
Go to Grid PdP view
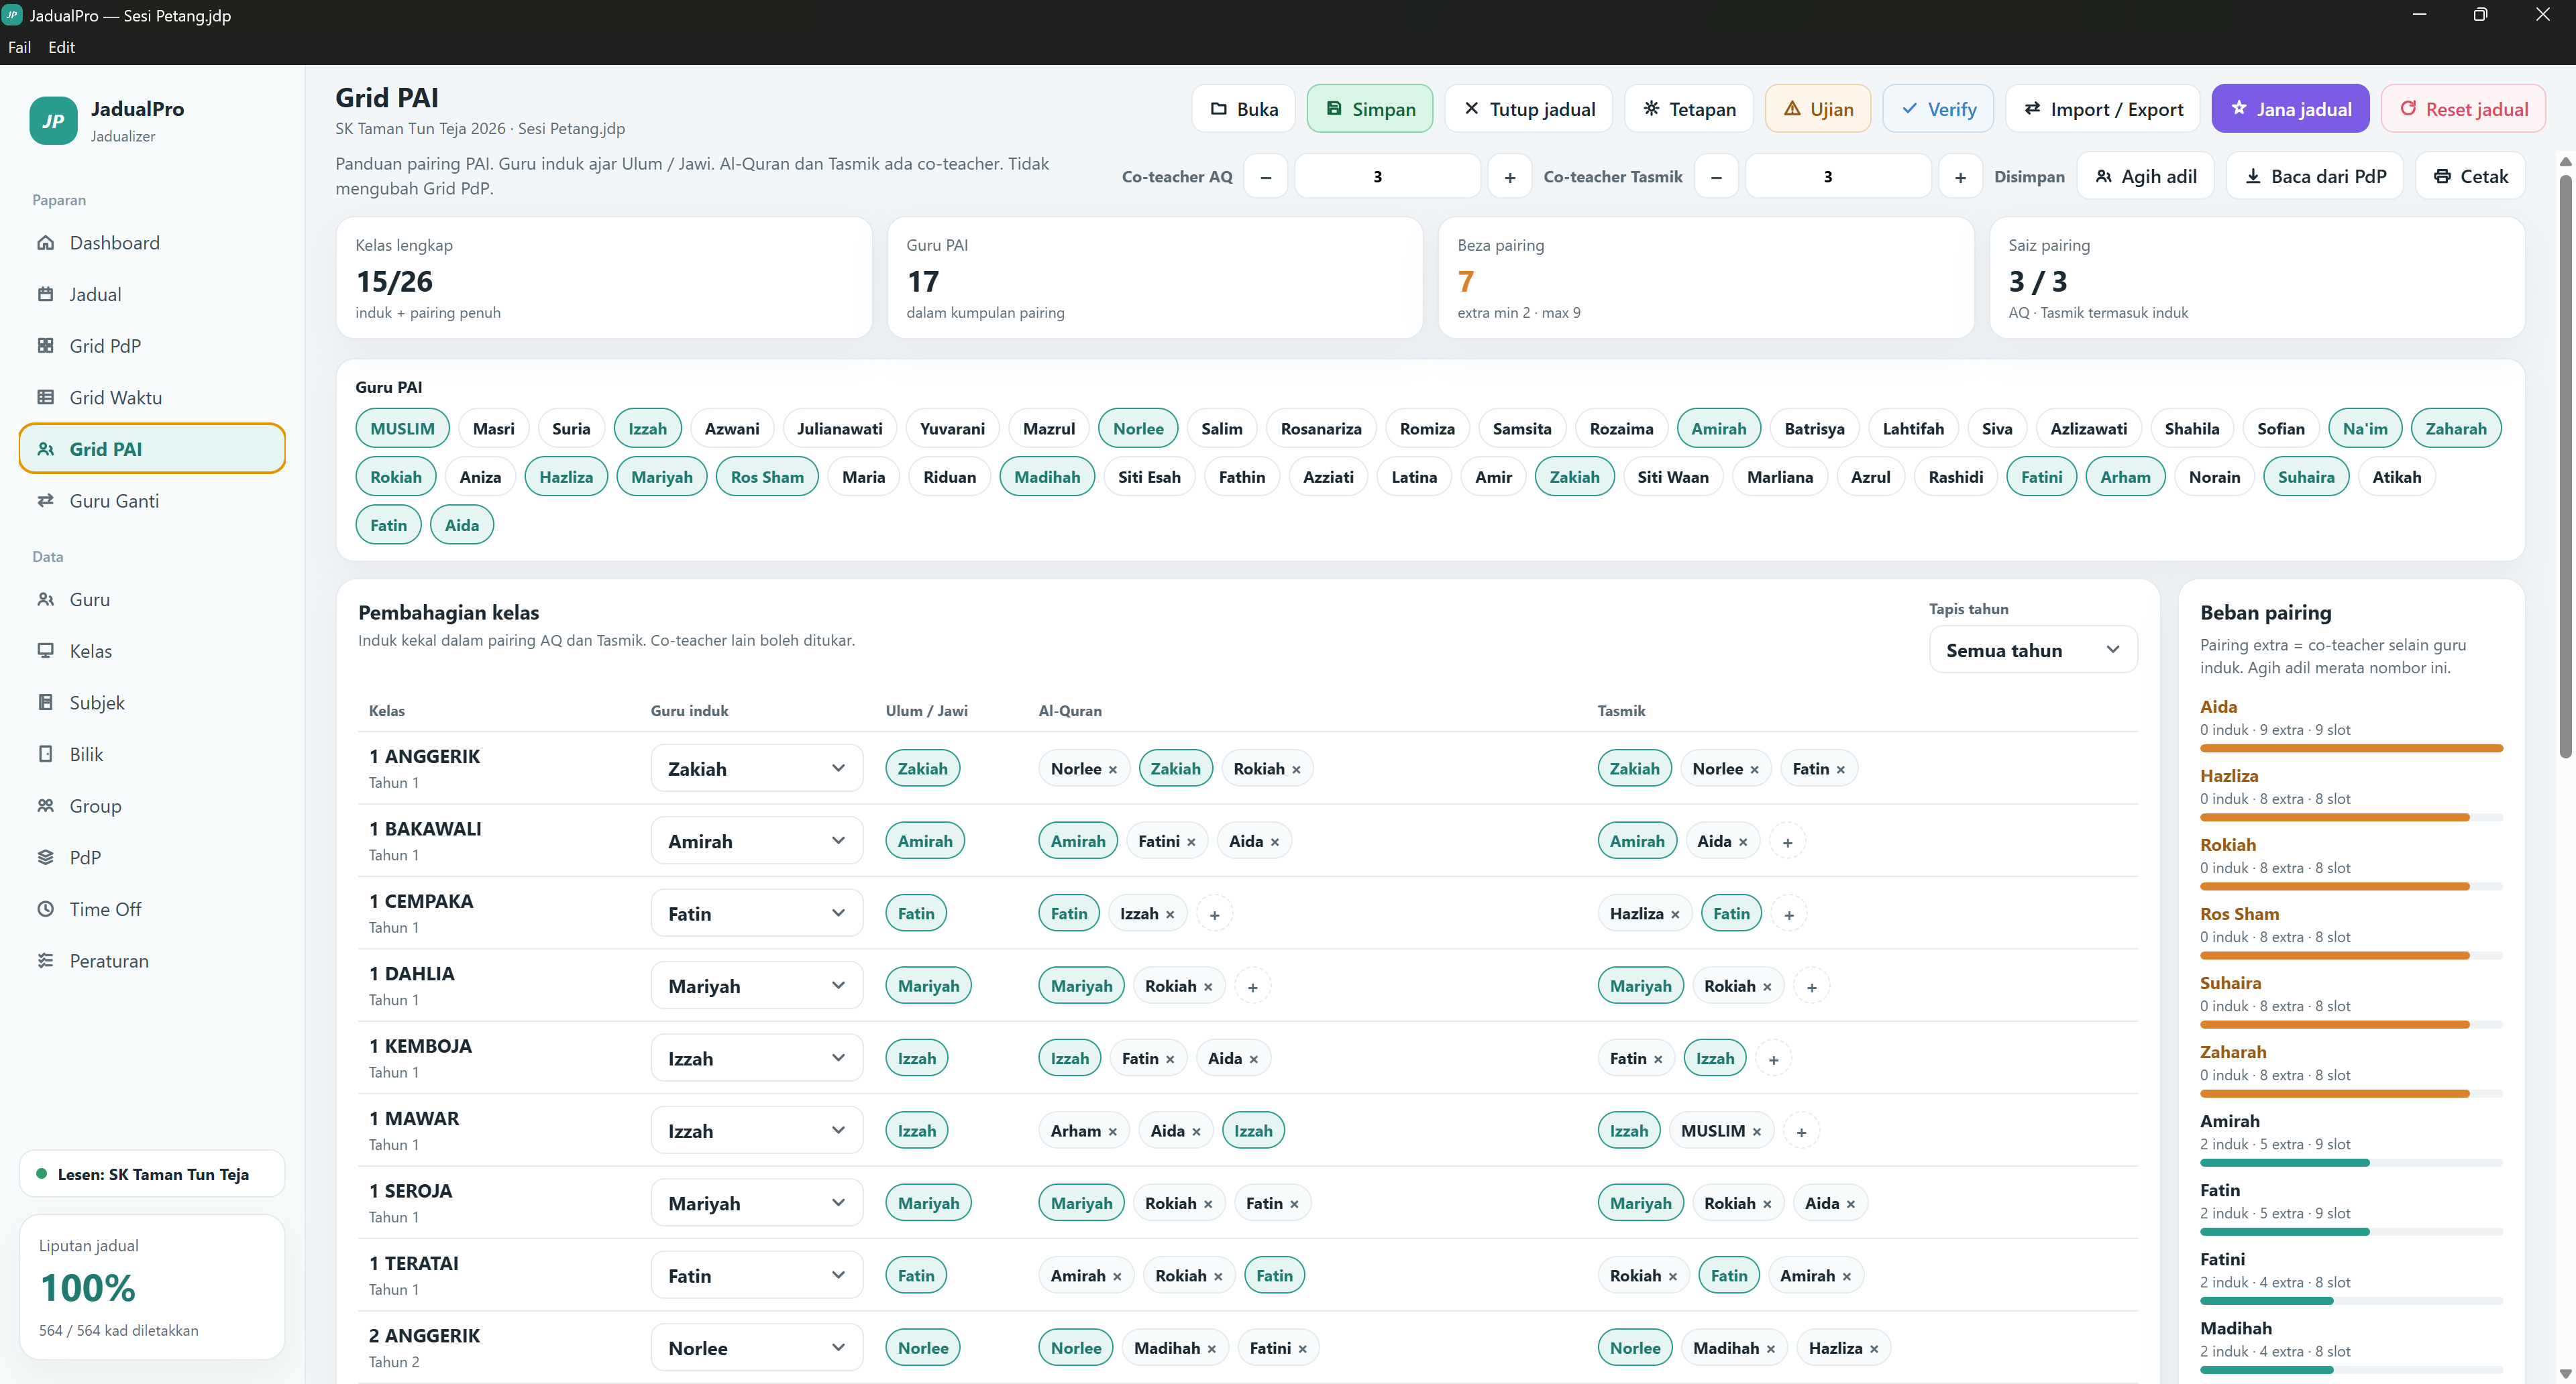pos(152,346)
